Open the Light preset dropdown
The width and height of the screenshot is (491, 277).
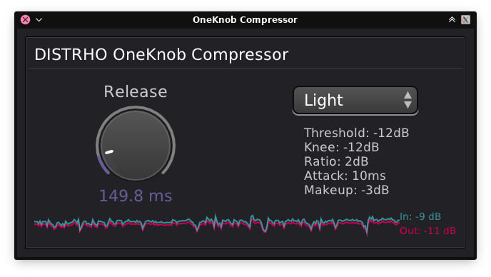(355, 101)
